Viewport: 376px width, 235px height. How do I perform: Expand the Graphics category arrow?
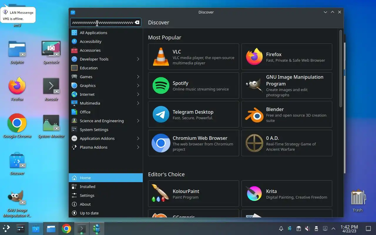coord(138,85)
